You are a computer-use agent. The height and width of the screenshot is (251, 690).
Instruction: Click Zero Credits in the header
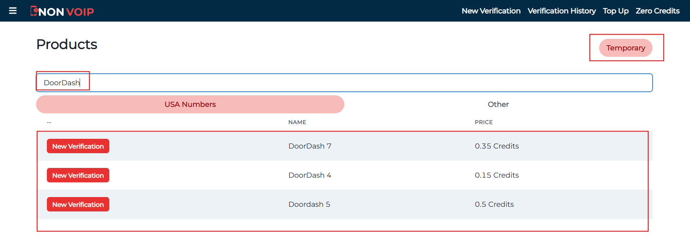pos(658,11)
